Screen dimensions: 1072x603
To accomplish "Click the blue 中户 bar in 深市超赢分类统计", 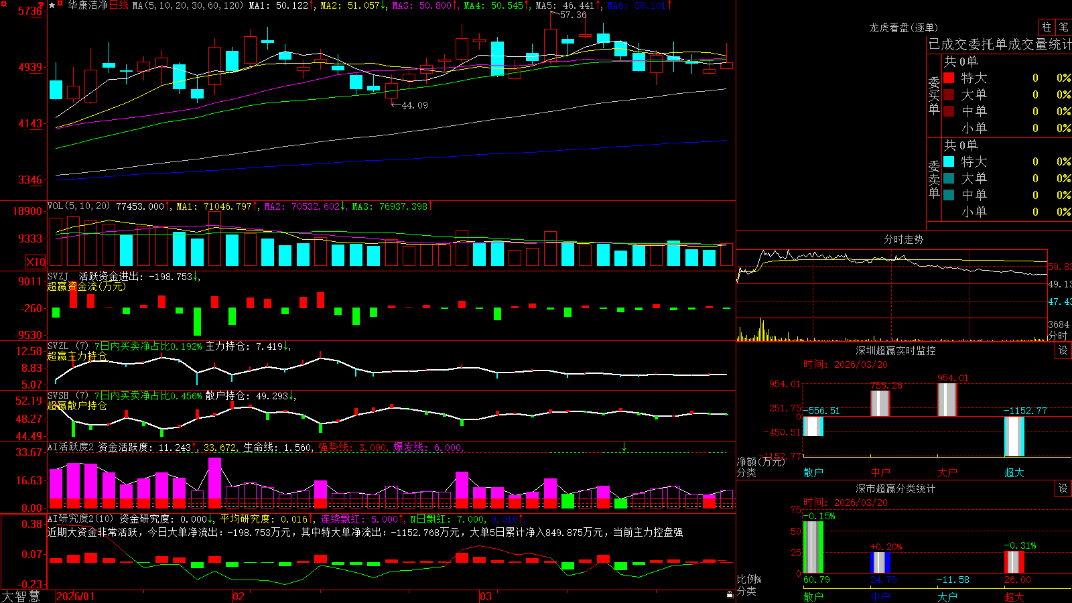I will click(880, 563).
